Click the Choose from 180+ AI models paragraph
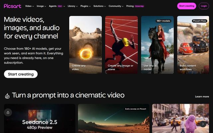This screenshot has height=133, width=213. click(x=34, y=56)
